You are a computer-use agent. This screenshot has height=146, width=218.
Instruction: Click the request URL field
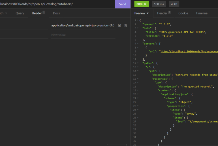pos(57,4)
